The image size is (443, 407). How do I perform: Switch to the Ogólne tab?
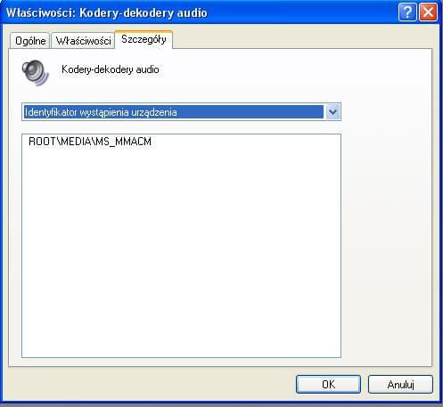pyautogui.click(x=30, y=41)
